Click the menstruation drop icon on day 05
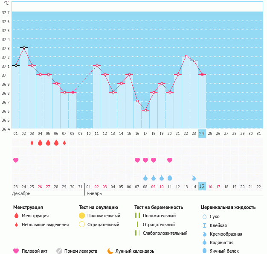This screenshot has width=267, height=254. tap(48, 143)
